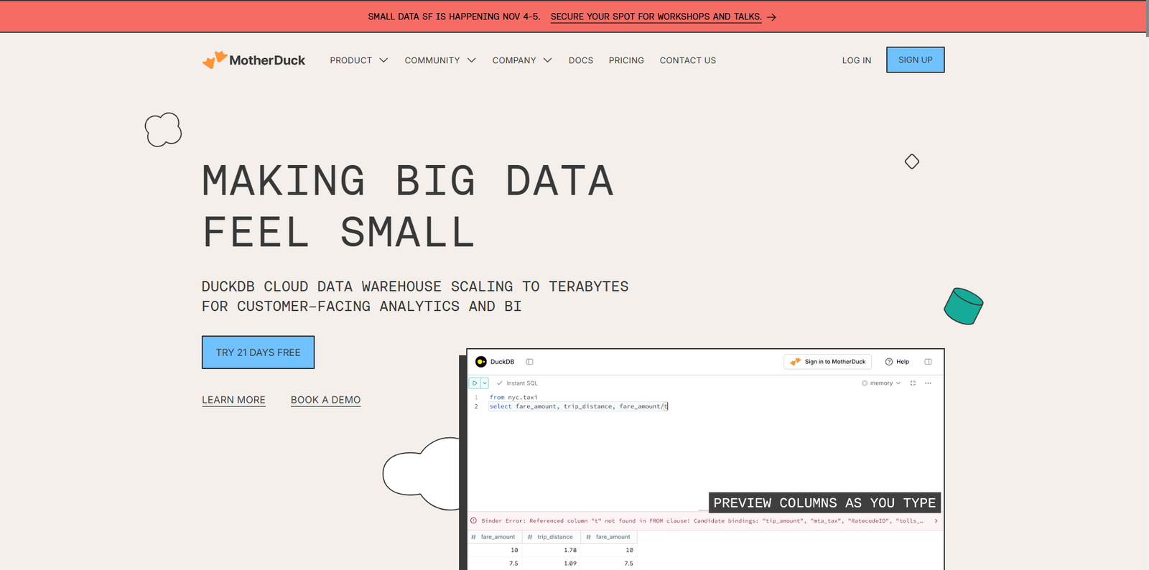Click the Sign Up button

[916, 60]
